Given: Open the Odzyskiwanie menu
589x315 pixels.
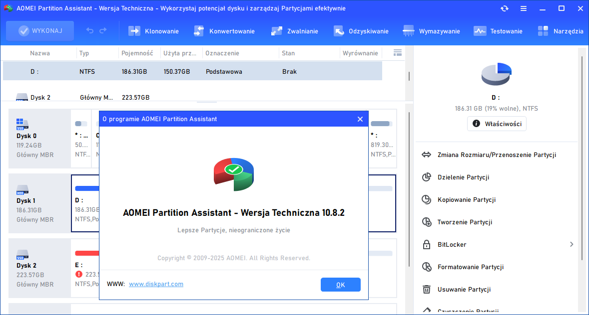Looking at the screenshot, I should pyautogui.click(x=361, y=31).
